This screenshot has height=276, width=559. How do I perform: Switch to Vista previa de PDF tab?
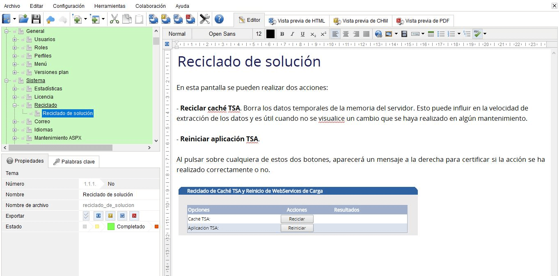tap(423, 21)
